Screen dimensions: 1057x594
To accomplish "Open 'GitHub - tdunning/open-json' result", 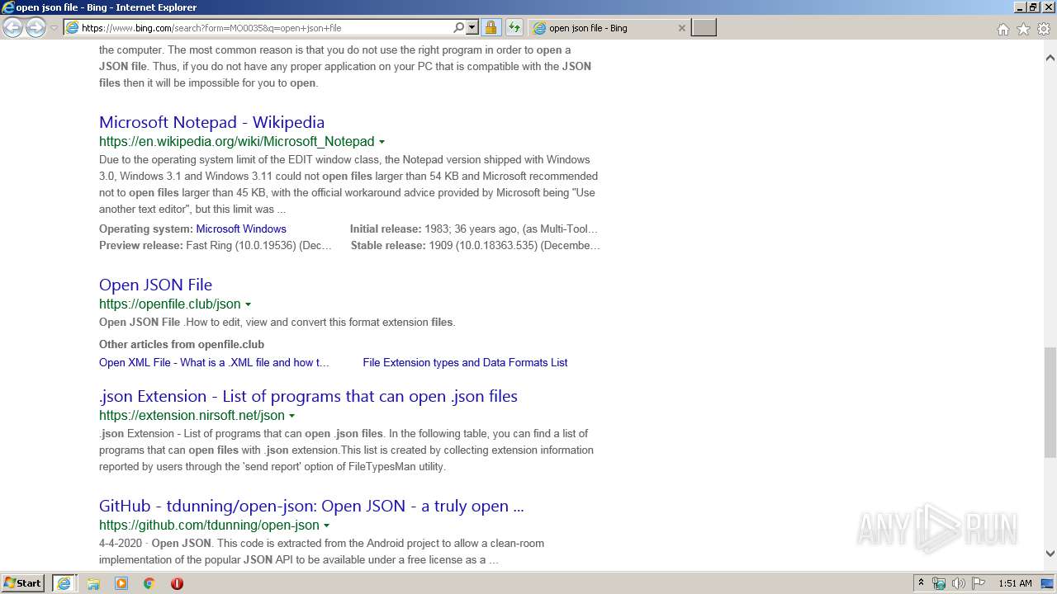I will 311,506.
